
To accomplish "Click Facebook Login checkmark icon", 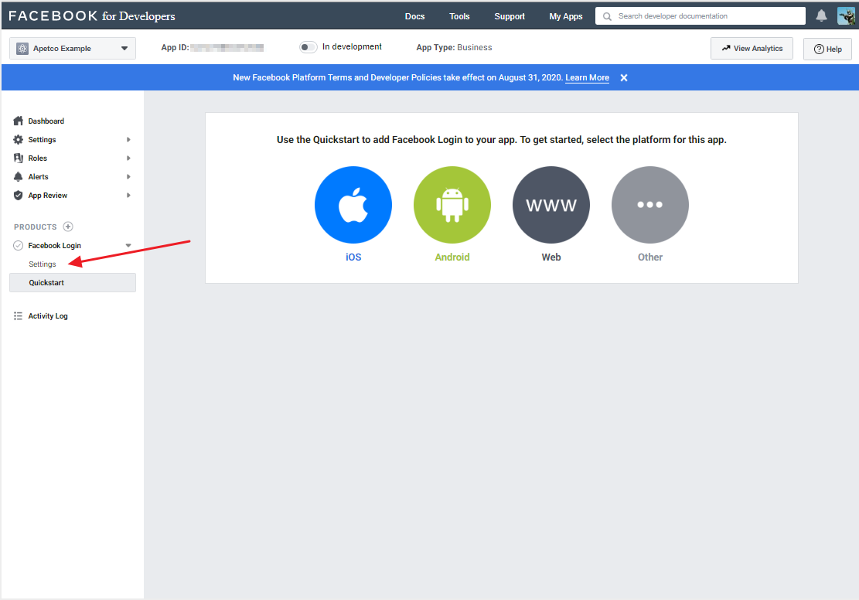I will (x=18, y=245).
